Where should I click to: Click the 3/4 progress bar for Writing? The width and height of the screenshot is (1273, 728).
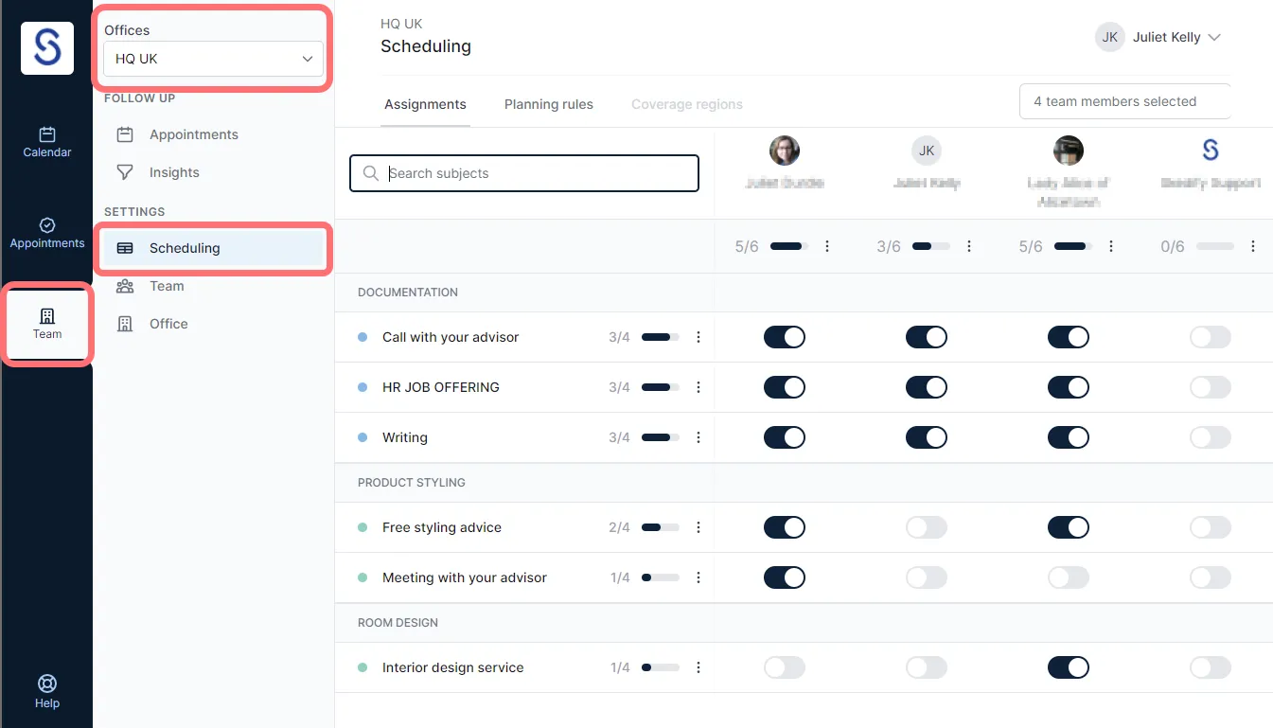click(661, 437)
